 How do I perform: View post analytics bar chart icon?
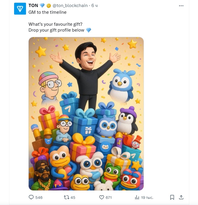[137, 197]
